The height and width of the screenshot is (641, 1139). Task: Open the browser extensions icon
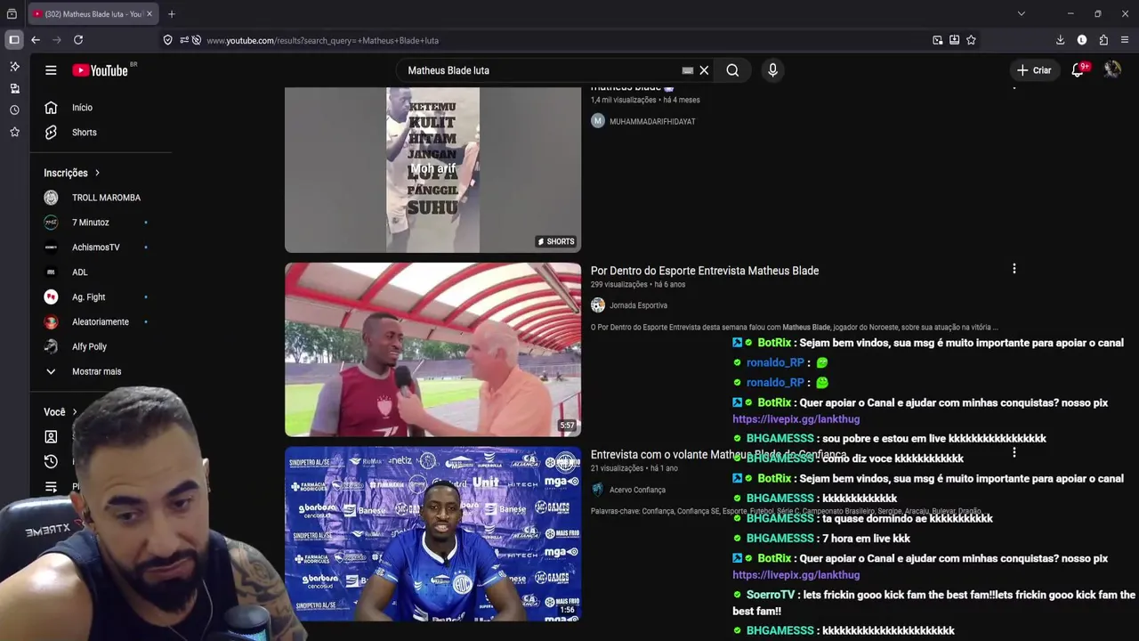(x=1103, y=40)
